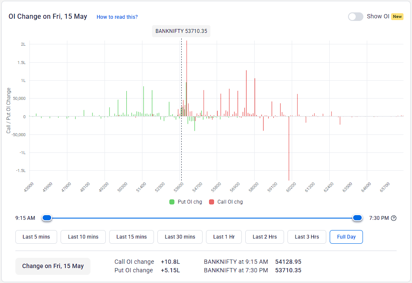Open the 'How to read this?' link
The width and height of the screenshot is (412, 283).
pos(117,17)
